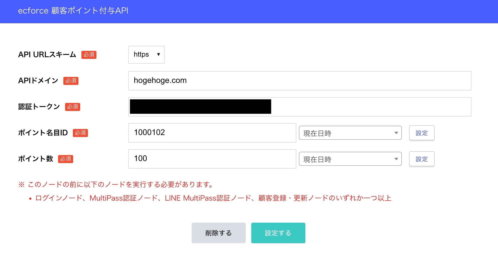The width and height of the screenshot is (498, 261).
Task: Click the API URLスキーム label
Action: [47, 55]
